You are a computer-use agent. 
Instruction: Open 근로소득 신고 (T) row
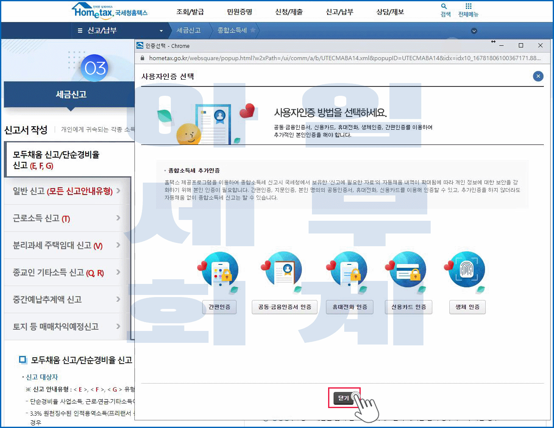pyautogui.click(x=67, y=218)
